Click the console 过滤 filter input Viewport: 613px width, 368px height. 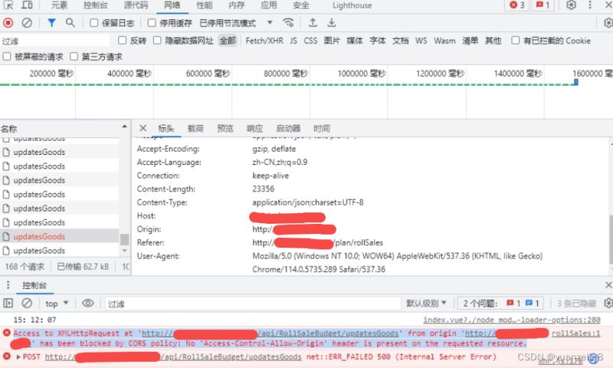pyautogui.click(x=253, y=304)
